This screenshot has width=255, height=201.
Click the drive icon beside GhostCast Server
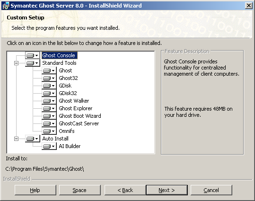[49, 123]
